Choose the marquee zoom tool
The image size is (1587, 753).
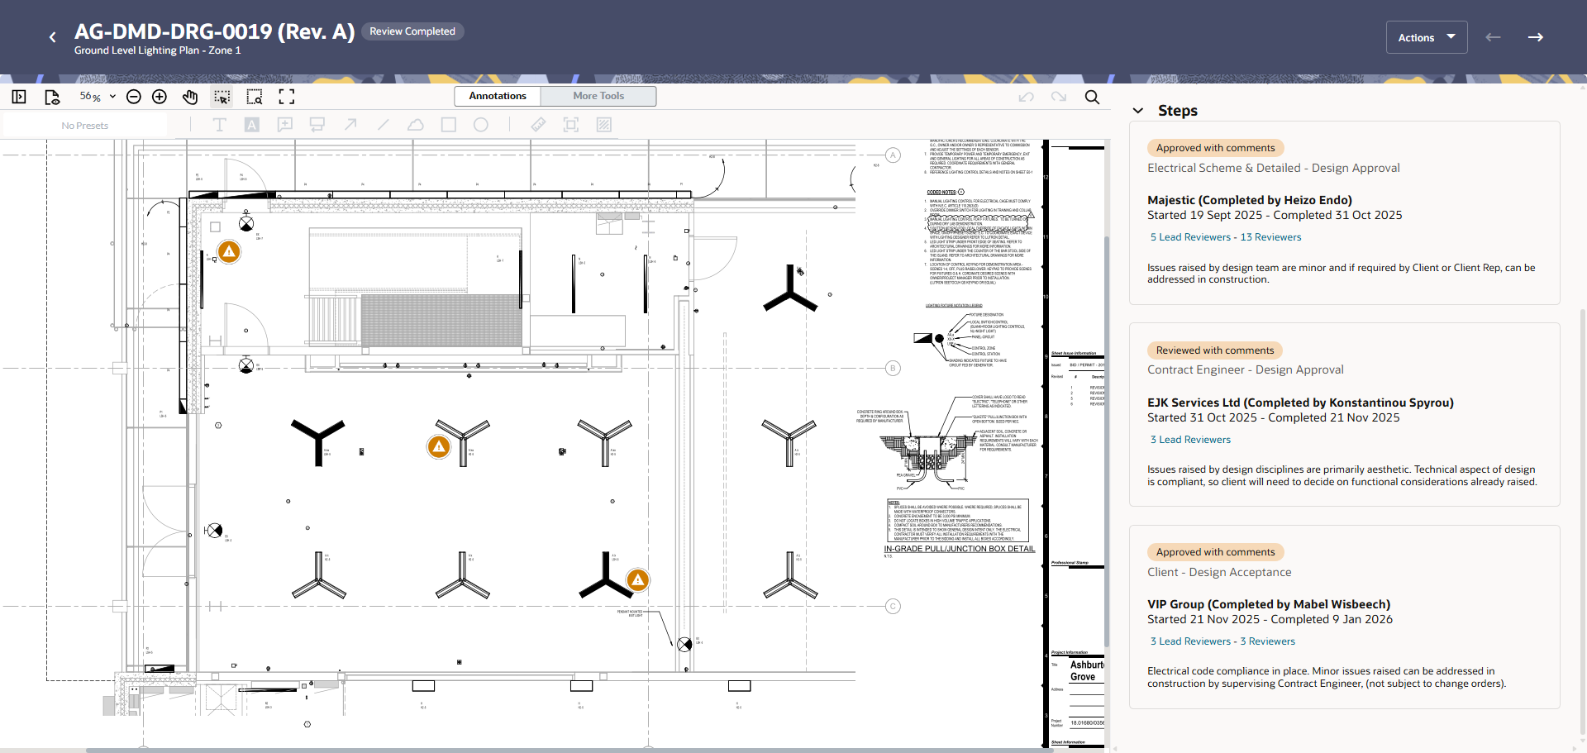tap(255, 97)
